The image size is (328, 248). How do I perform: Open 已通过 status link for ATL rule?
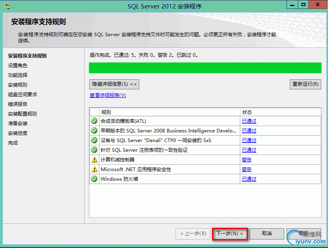pos(249,121)
